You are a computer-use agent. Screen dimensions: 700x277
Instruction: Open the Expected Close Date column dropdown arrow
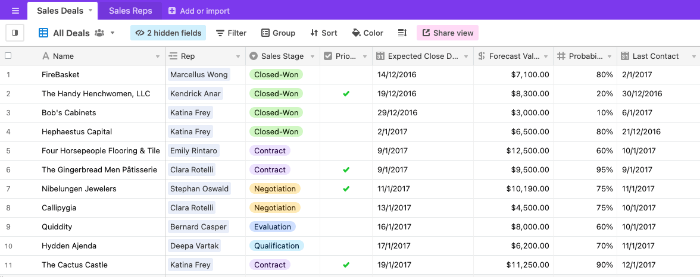tap(465, 56)
